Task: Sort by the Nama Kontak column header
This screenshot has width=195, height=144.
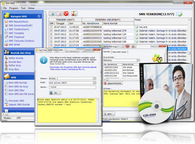Action: (118, 23)
